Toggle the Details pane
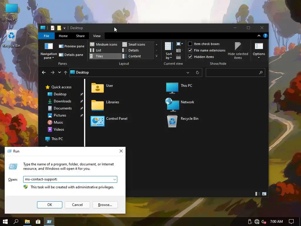Image resolution: width=301 pixels, height=226 pixels. pos(71,55)
